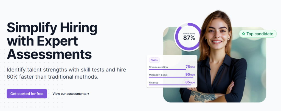Click the Simplify Hiring with Expert Assessments heading
This screenshot has height=111, width=281.
point(52,41)
